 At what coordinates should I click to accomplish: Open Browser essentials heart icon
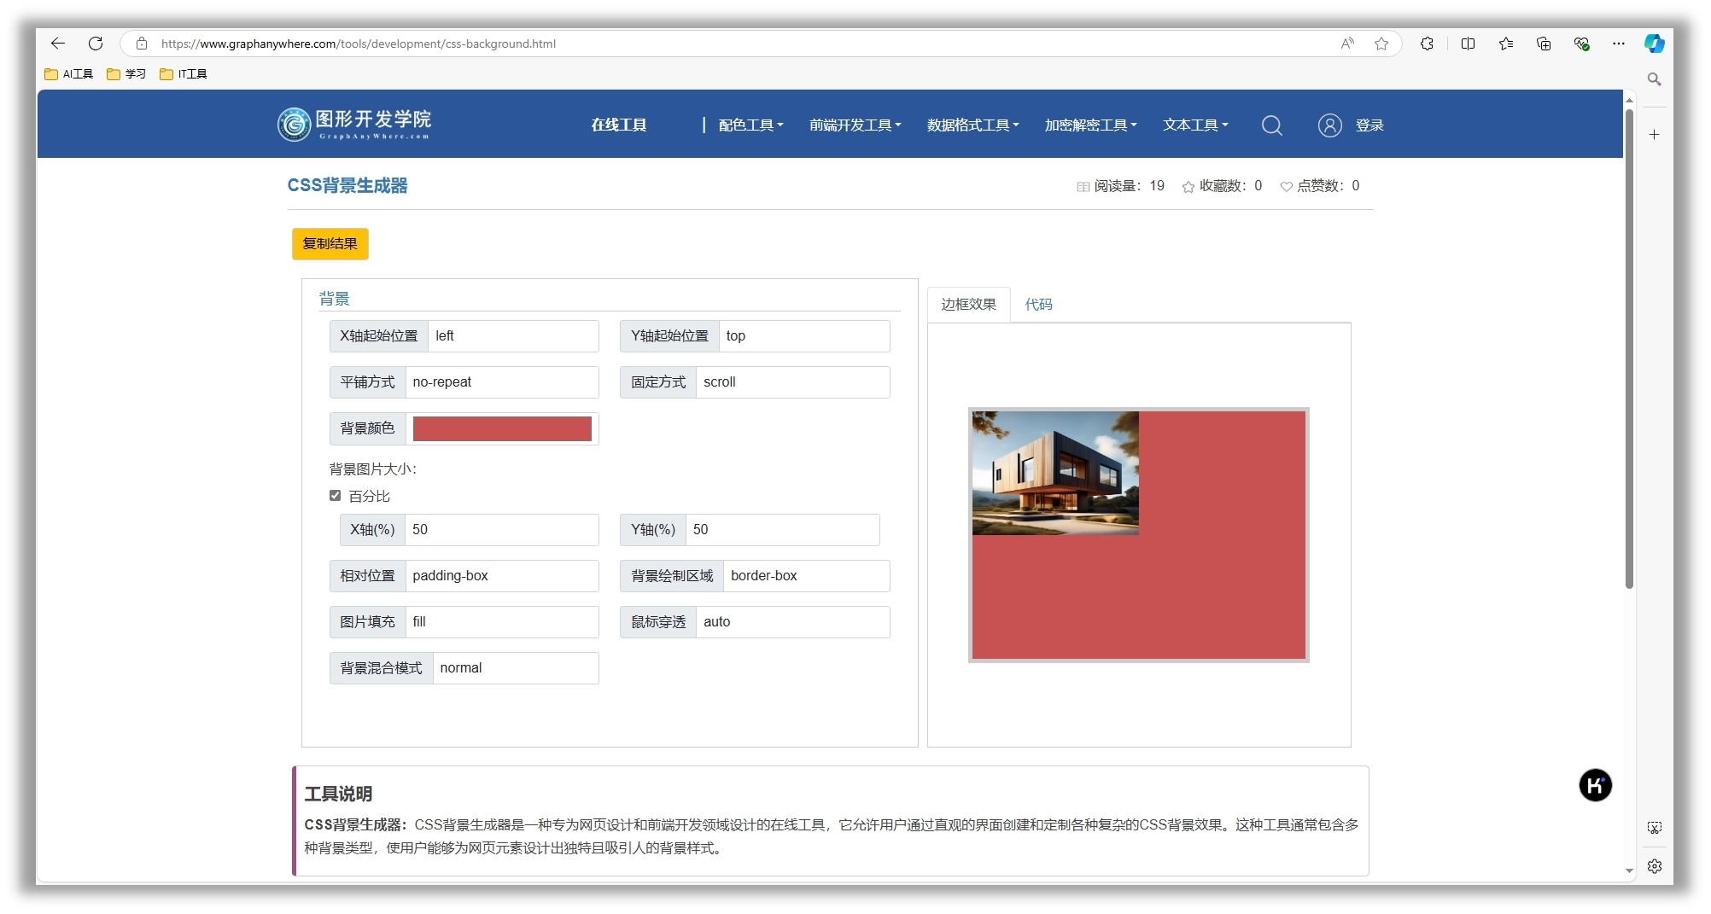[1581, 44]
